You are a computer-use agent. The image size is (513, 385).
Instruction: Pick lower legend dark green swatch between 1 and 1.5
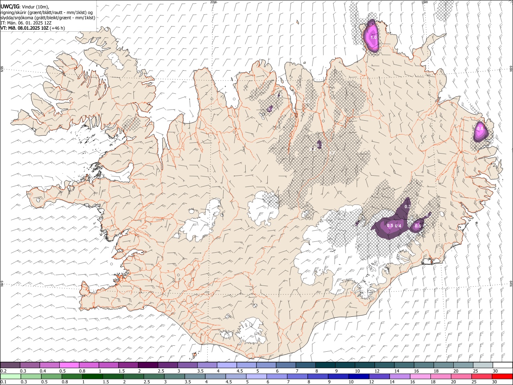coord(92,376)
